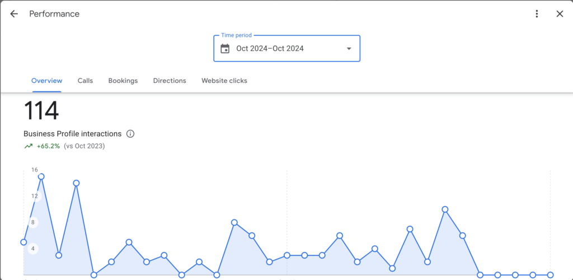This screenshot has height=280, width=573.
Task: Open the three-dot more options menu
Action: (x=537, y=14)
